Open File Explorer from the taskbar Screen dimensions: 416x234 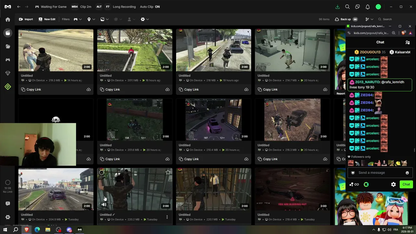(x=48, y=230)
